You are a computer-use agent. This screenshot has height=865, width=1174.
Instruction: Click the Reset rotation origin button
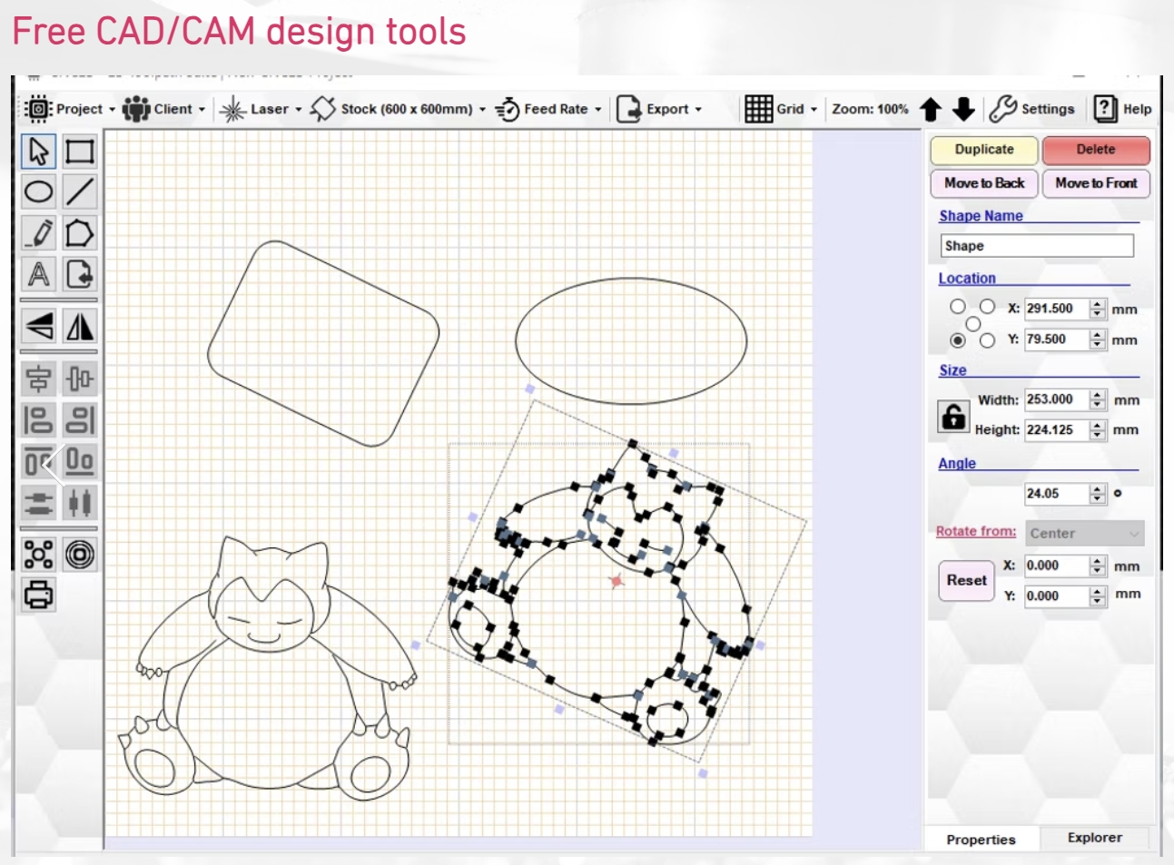coord(966,581)
